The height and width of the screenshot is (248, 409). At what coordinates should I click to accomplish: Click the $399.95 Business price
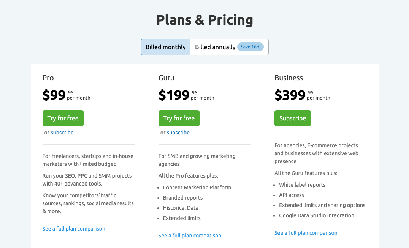pyautogui.click(x=290, y=95)
